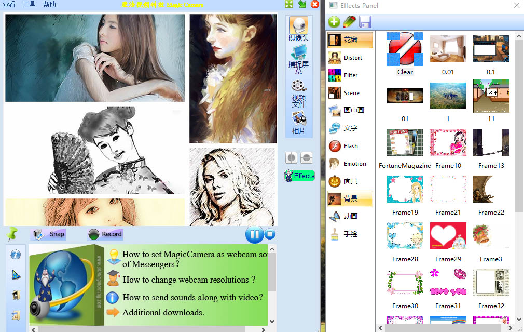
Task: Click the help pane scroll up arrow
Action: coord(272,249)
